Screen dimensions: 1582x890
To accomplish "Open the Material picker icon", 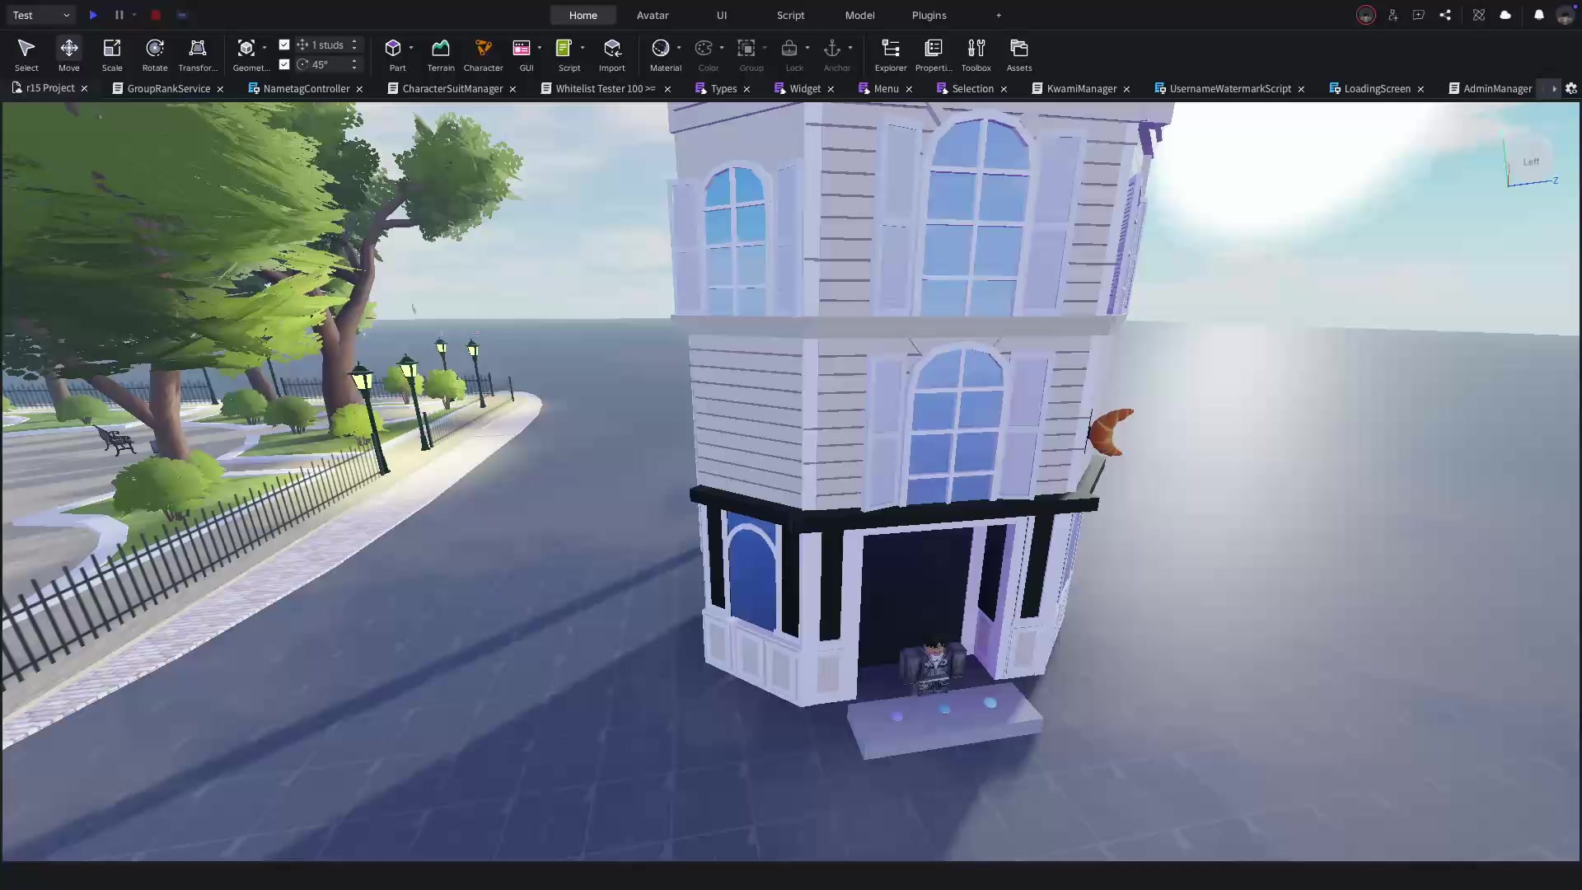I will [x=661, y=48].
